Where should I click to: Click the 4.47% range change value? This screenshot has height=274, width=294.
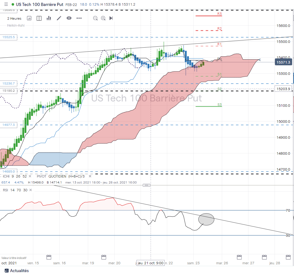click(x=19, y=183)
